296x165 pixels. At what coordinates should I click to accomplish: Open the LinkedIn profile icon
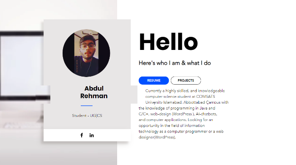point(92,135)
